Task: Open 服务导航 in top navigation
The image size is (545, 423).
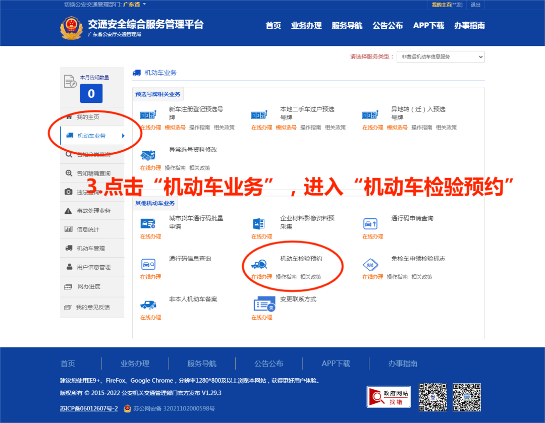Action: 347,26
